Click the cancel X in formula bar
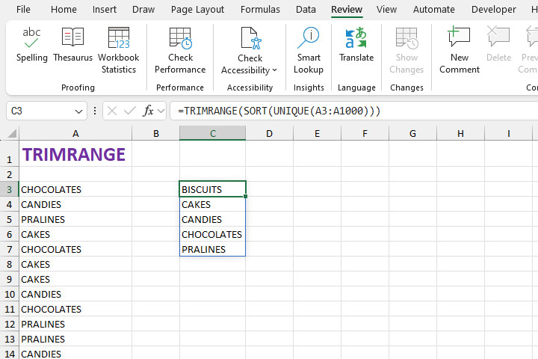Image resolution: width=538 pixels, height=359 pixels. pyautogui.click(x=112, y=111)
